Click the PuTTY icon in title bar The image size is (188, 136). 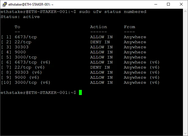(4, 4)
